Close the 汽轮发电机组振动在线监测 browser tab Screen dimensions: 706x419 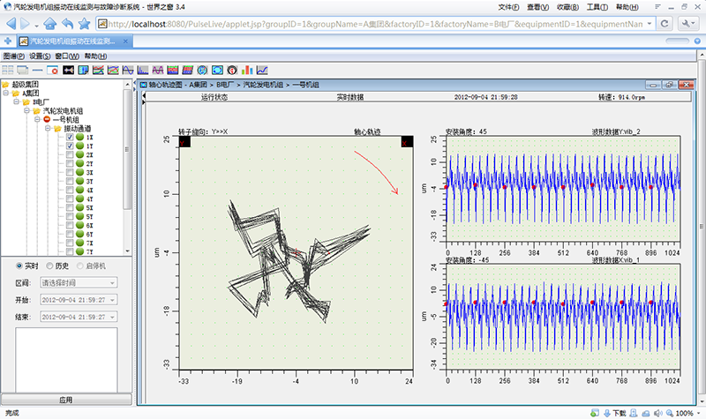pos(125,41)
